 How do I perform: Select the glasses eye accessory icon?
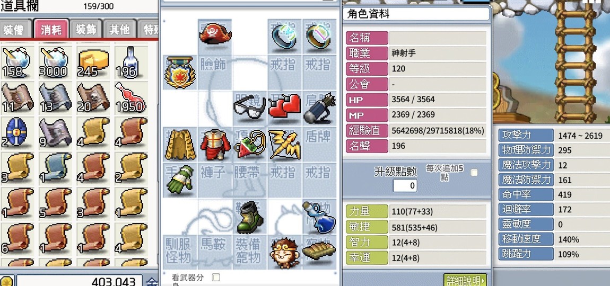(249, 109)
